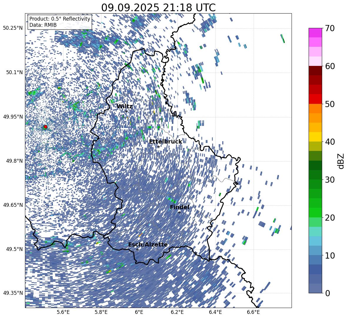Click the 40 colorbar tick label
Image resolution: width=348 pixels, height=318 pixels.
[x=330, y=142]
